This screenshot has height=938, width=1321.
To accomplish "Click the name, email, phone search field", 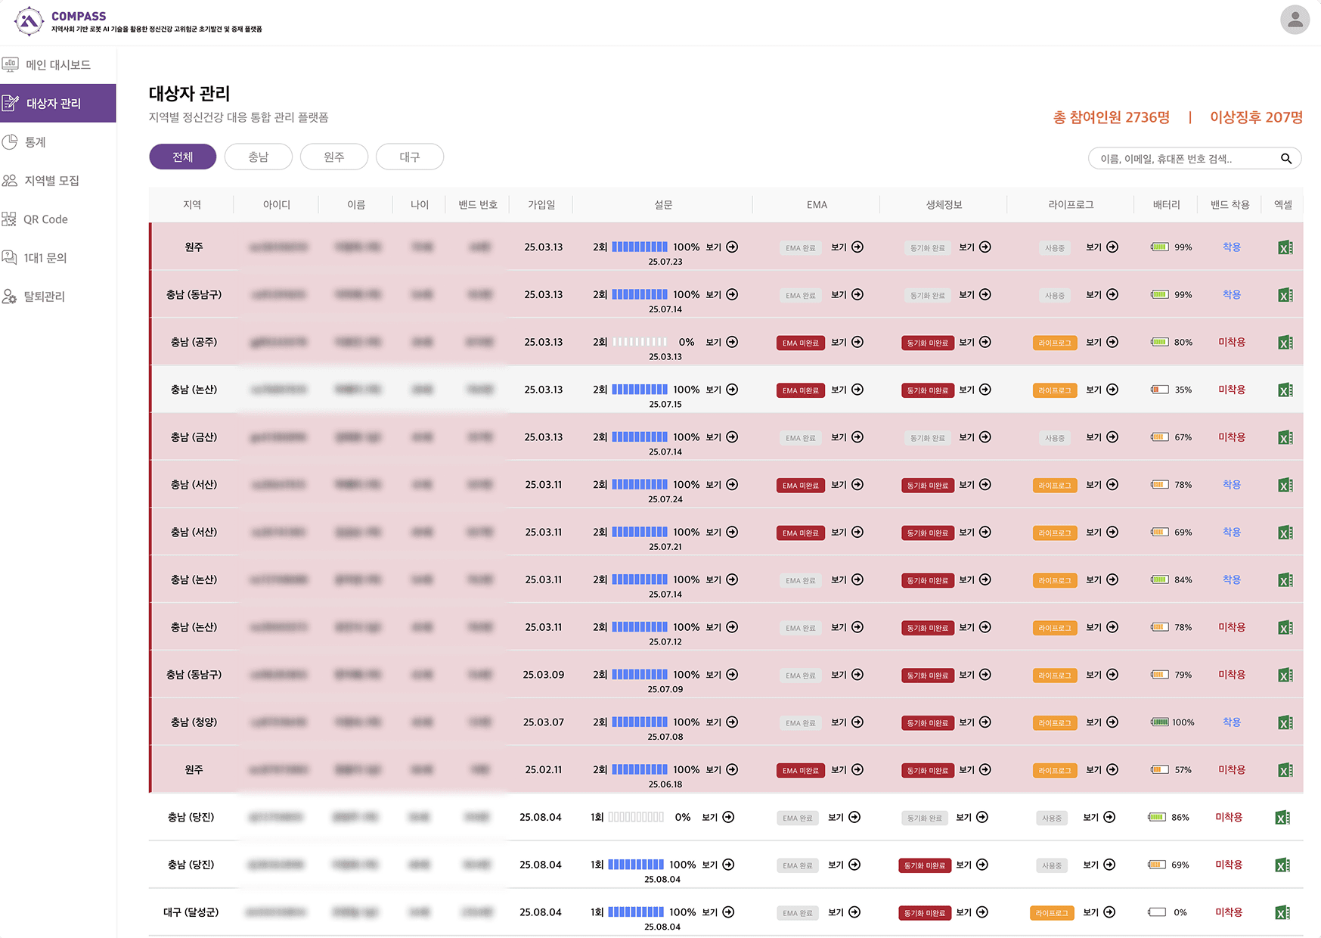I will coord(1183,158).
